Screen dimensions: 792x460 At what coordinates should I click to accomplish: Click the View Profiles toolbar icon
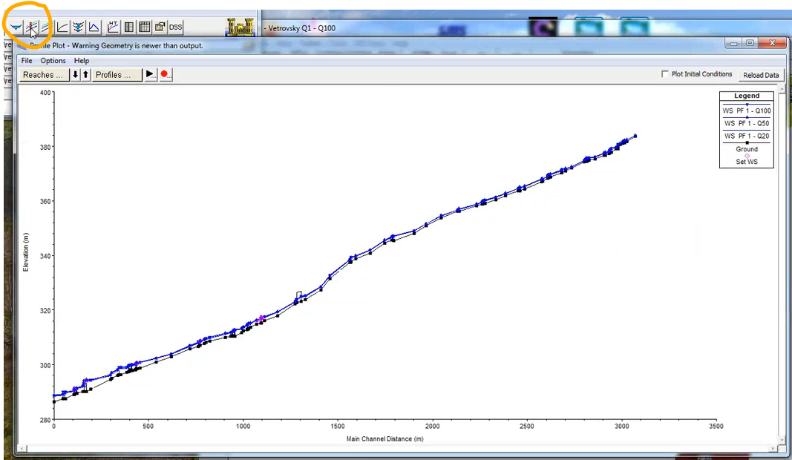click(x=31, y=27)
